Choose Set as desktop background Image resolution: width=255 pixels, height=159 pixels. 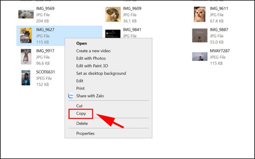(x=101, y=74)
